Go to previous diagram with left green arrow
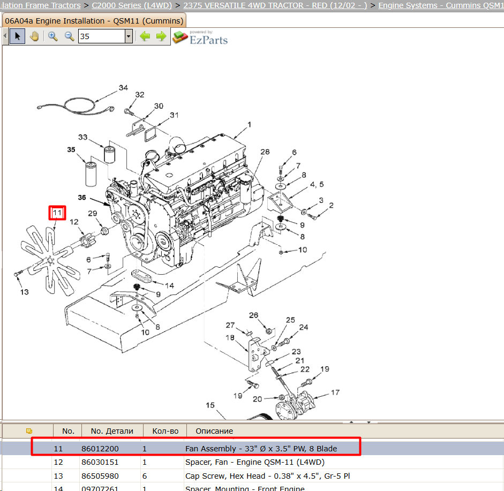504x491 pixels. click(x=145, y=36)
